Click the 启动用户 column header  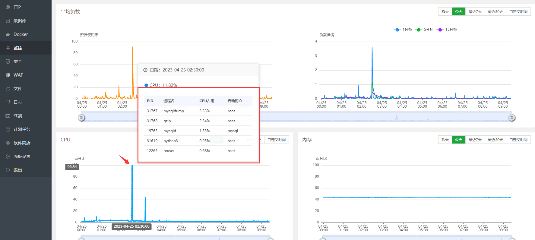pyautogui.click(x=235, y=101)
